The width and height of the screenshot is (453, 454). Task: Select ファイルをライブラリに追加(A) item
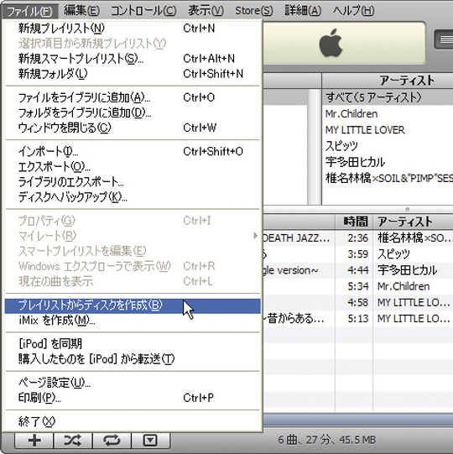point(133,97)
